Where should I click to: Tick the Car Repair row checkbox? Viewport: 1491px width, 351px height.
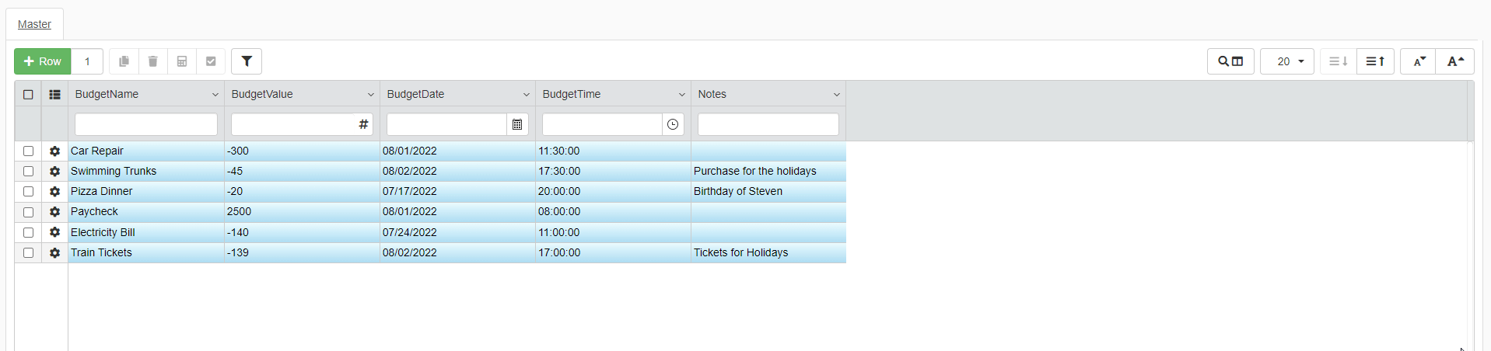[29, 151]
